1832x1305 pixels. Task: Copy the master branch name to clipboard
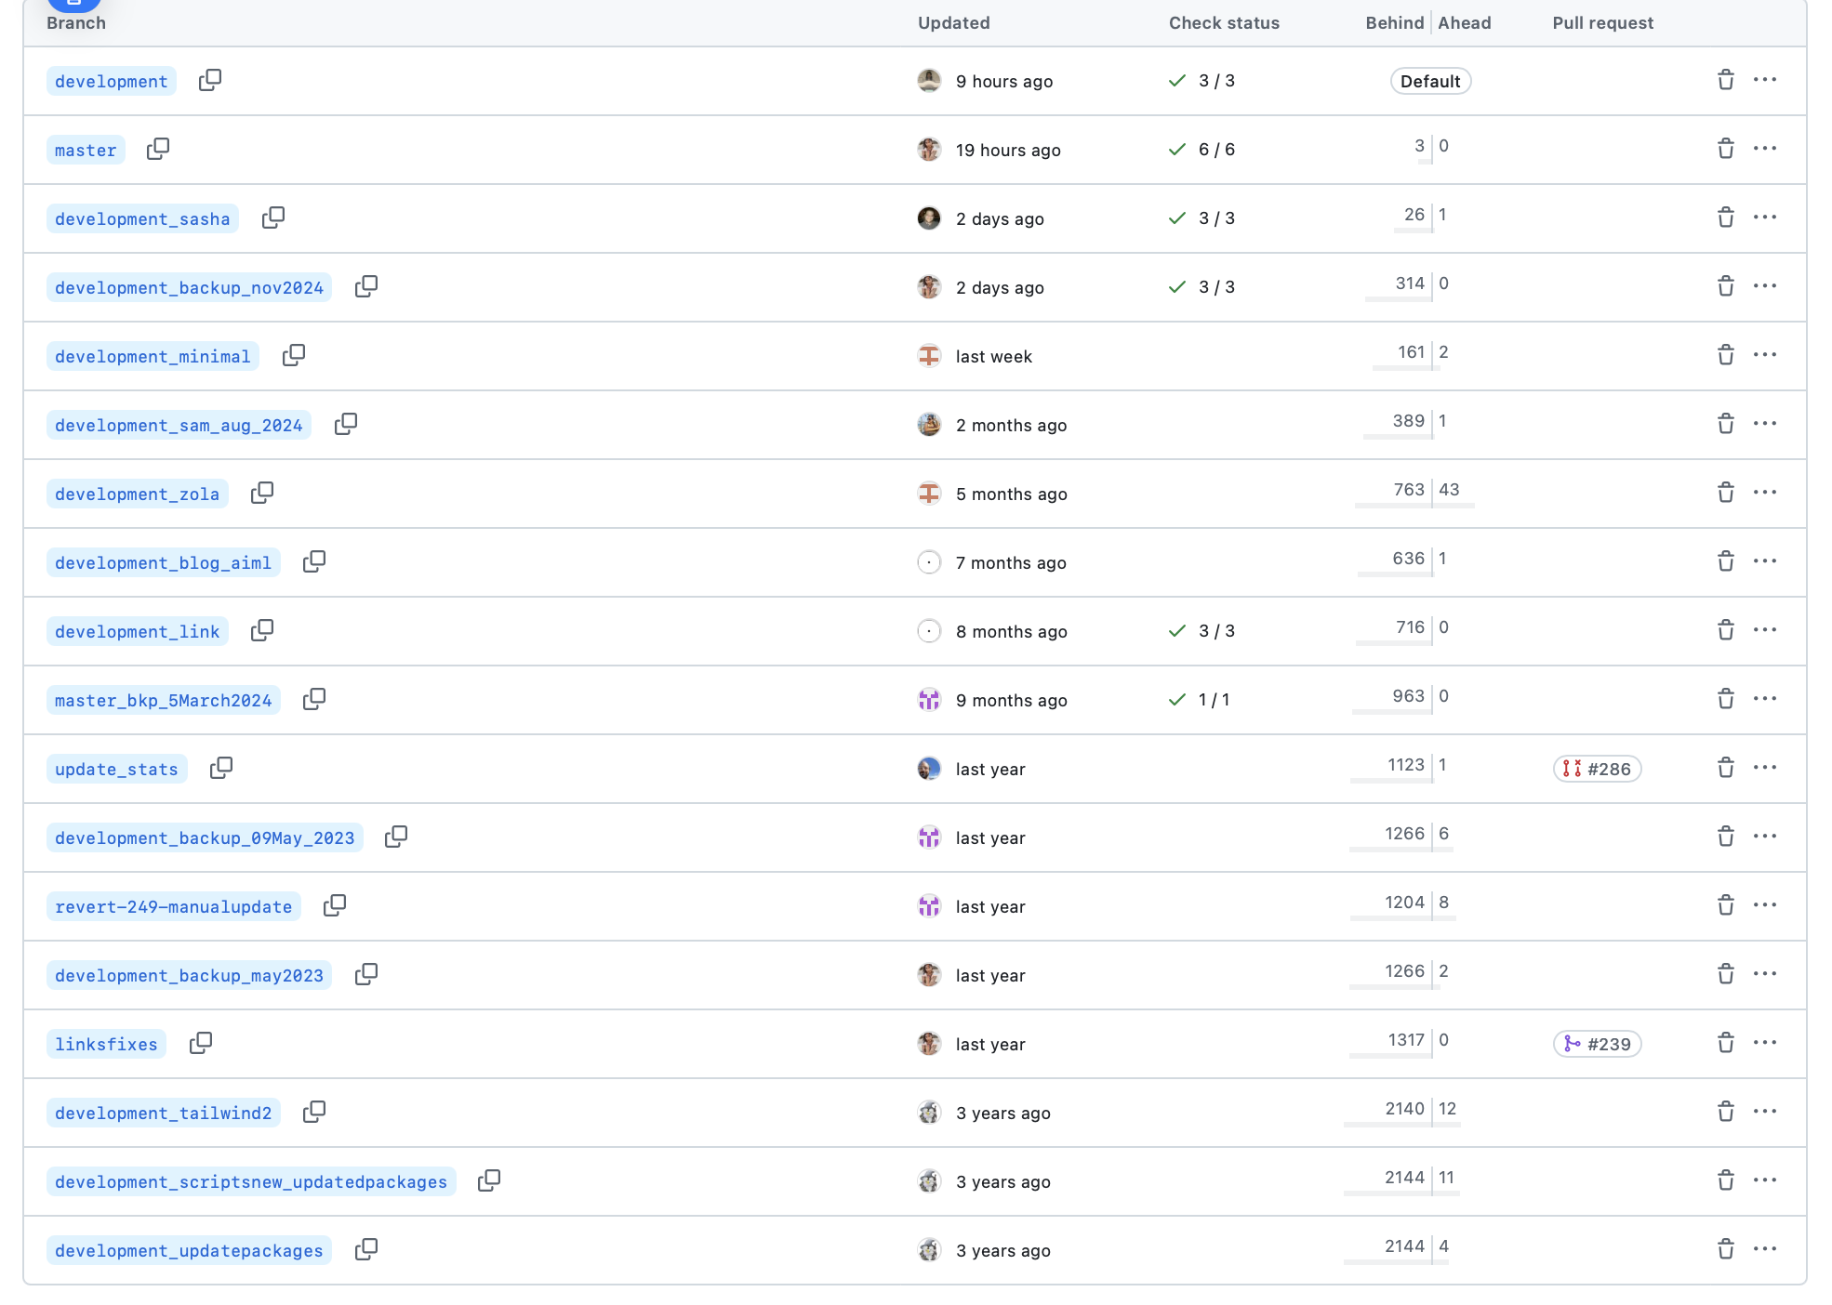tap(158, 150)
